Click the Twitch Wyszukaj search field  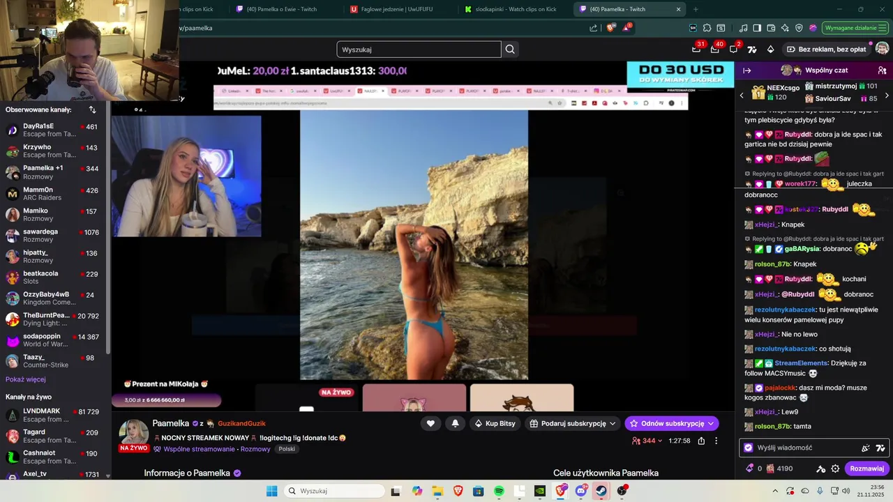419,50
